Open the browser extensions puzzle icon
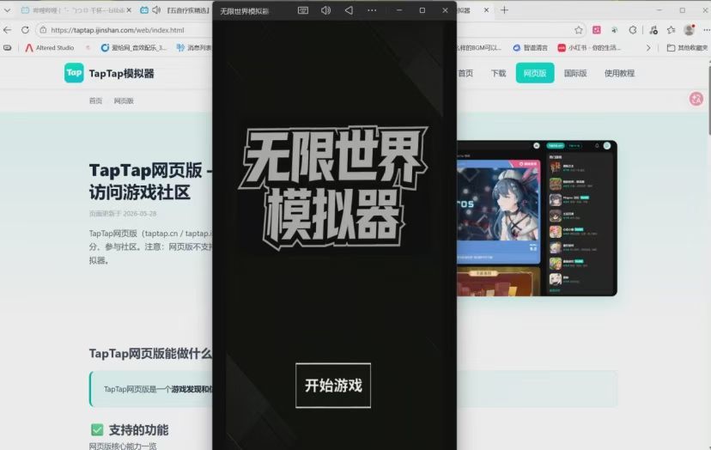Screen dimensions: 711x450 pos(633,30)
